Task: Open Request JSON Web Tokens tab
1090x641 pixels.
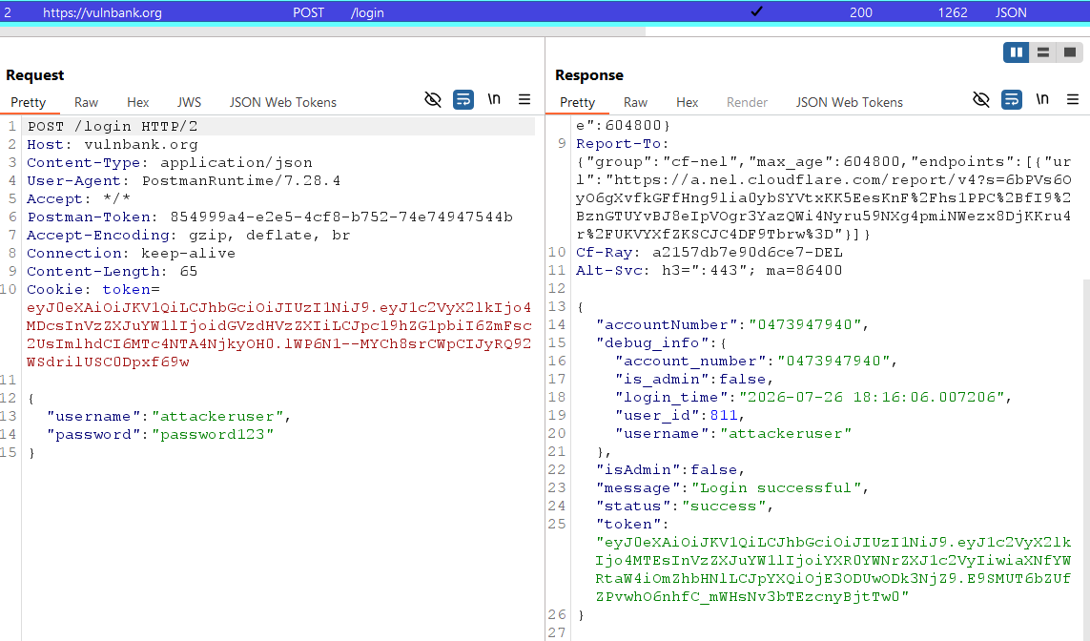Action: click(283, 102)
